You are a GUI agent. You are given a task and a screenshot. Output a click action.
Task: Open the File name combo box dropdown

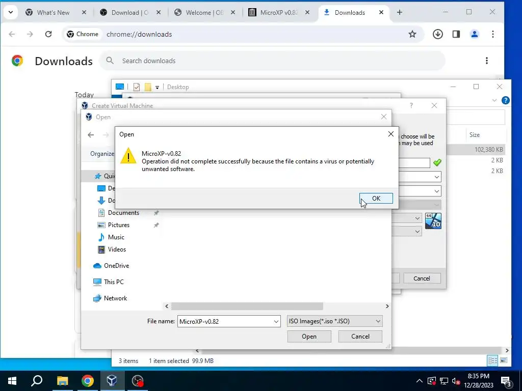click(x=276, y=322)
